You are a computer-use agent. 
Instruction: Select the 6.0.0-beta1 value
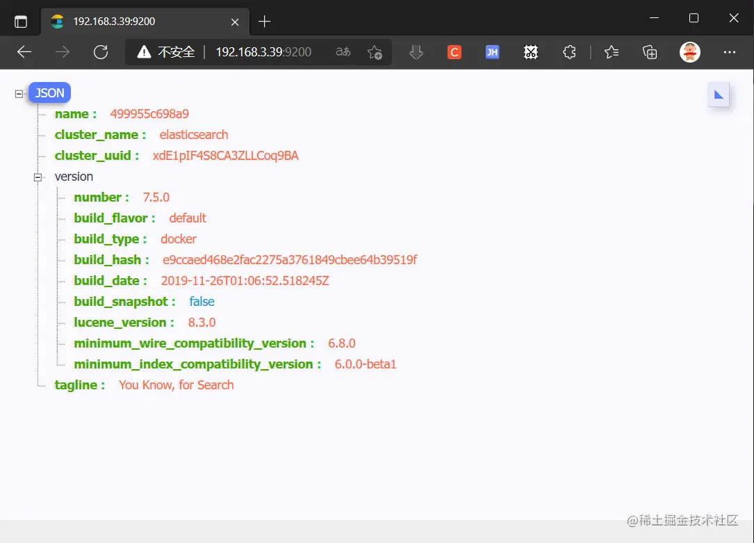coord(366,364)
